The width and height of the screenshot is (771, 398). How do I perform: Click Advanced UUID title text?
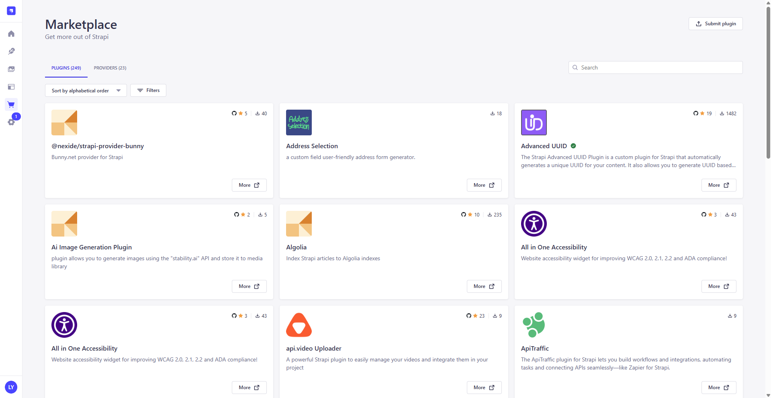(x=544, y=146)
